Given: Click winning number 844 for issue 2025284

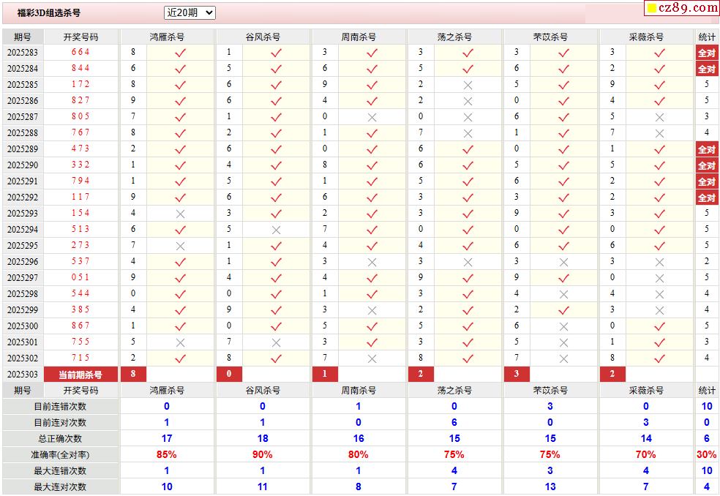Looking at the screenshot, I should (80, 68).
